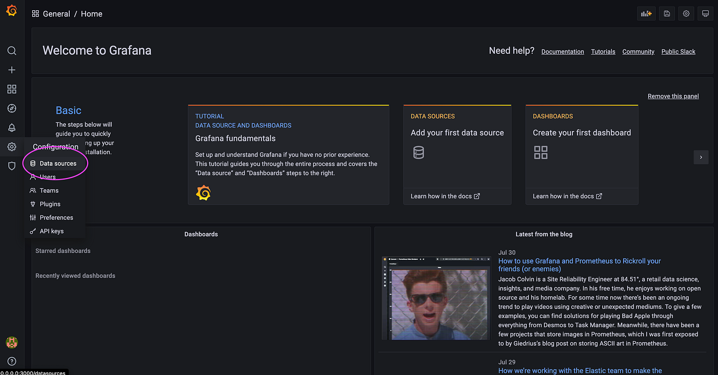The image size is (718, 375).
Task: Click Remove this panel link
Action: pos(673,96)
